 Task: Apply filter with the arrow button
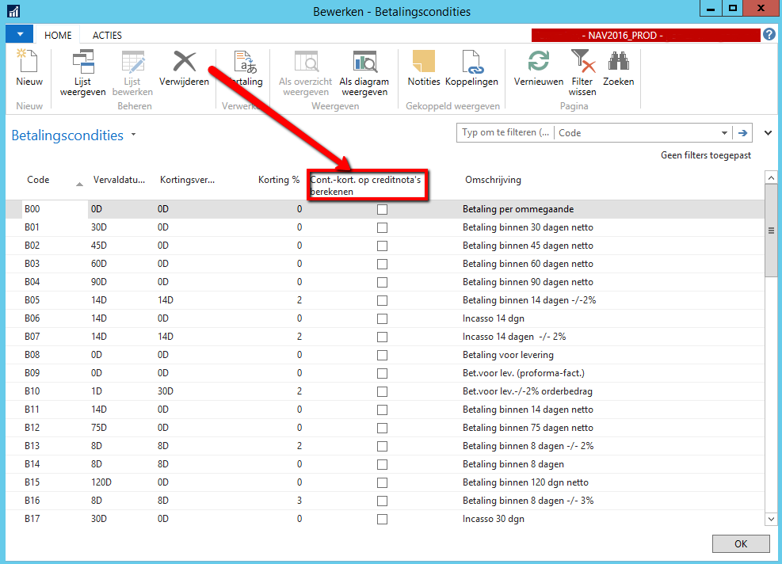tap(742, 132)
